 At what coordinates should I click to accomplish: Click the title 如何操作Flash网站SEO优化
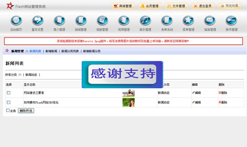tap(41, 102)
